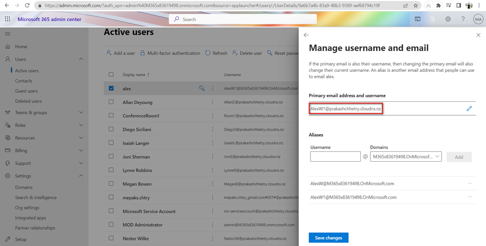Open Org settings in sidebar
Image resolution: width=486 pixels, height=246 pixels.
pyautogui.click(x=27, y=208)
